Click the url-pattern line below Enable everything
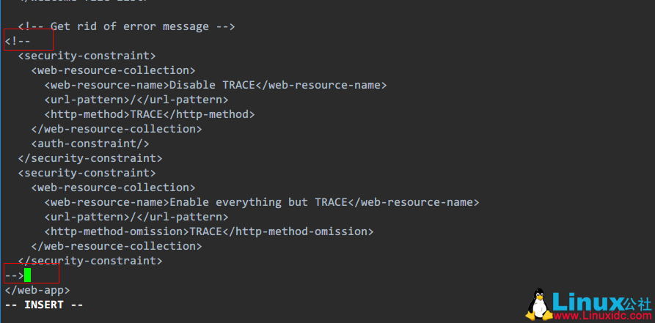Image resolution: width=655 pixels, height=323 pixels. 136,217
